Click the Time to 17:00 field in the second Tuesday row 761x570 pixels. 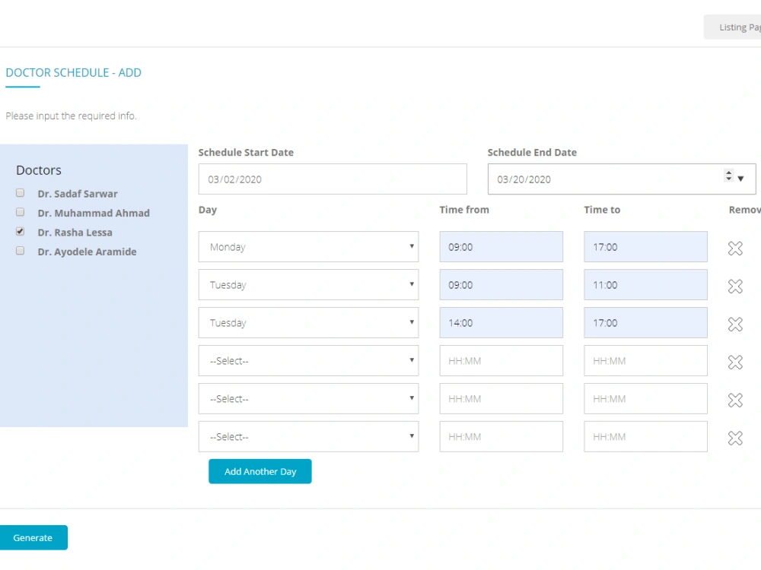(x=645, y=322)
